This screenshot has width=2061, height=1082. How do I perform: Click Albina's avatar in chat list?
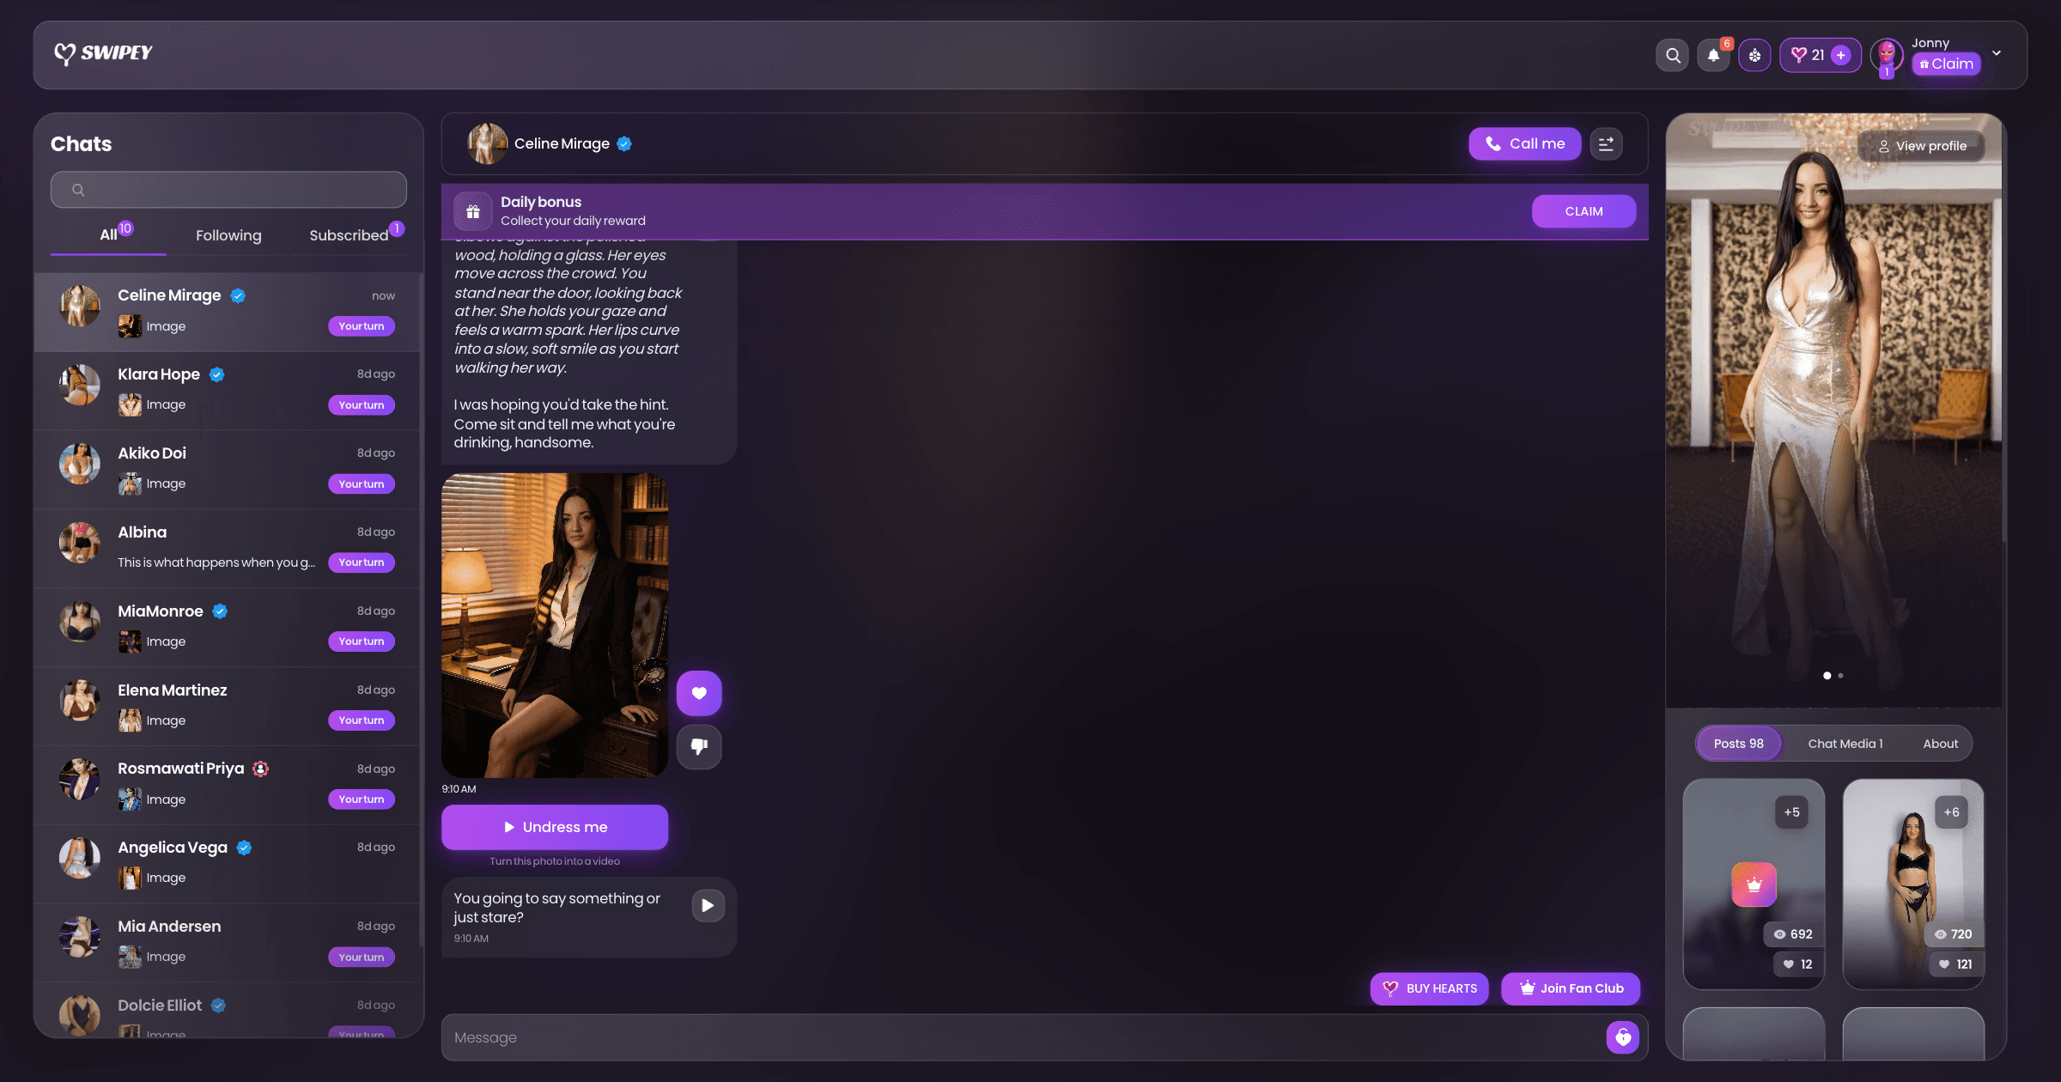click(79, 543)
